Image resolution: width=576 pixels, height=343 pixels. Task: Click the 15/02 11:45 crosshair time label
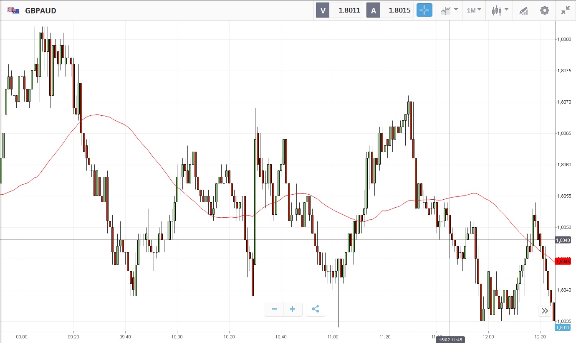[x=450, y=340]
